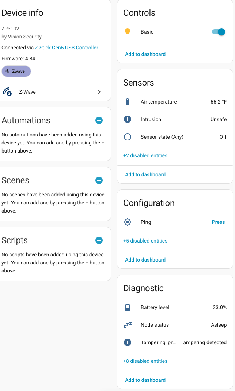Image resolution: width=235 pixels, height=391 pixels.
Task: Reveal the +8 disabled entities in Diagnostic
Action: tap(145, 361)
